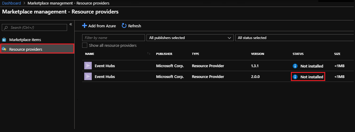
Task: Click the Status column header
Action: coord(298,54)
